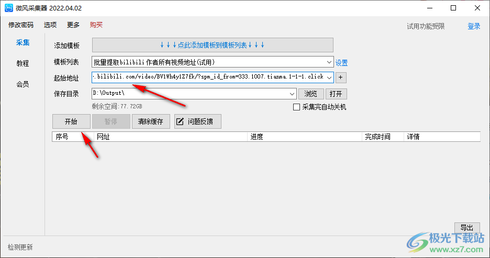Expand the 保存目录 dropdown arrow
Viewport: 490px width, 258px height.
point(292,94)
